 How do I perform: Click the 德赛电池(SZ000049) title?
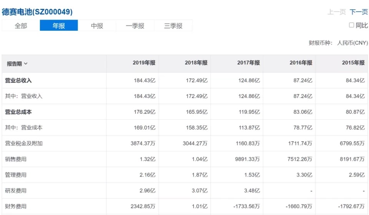(37, 12)
